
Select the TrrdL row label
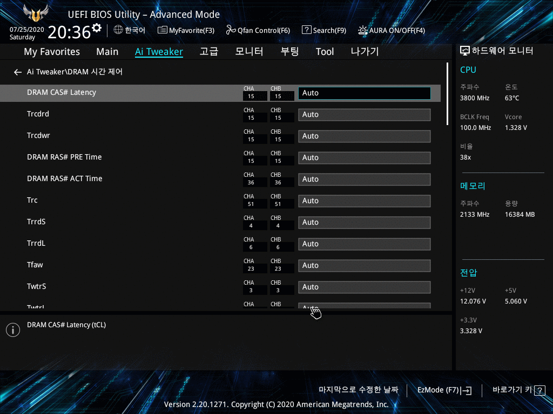36,243
